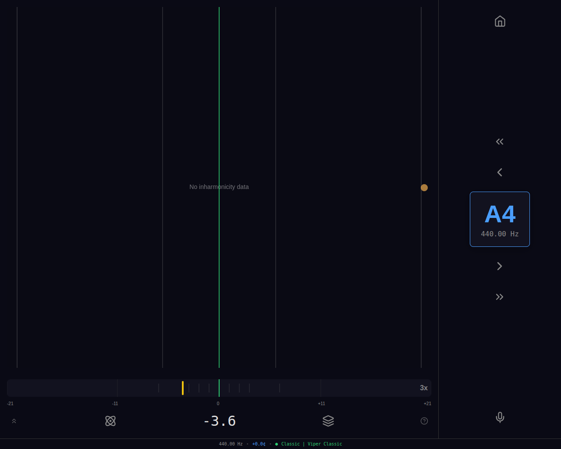The width and height of the screenshot is (561, 449).
Task: Click the 3x zoom indicator on the meter
Action: (423, 388)
